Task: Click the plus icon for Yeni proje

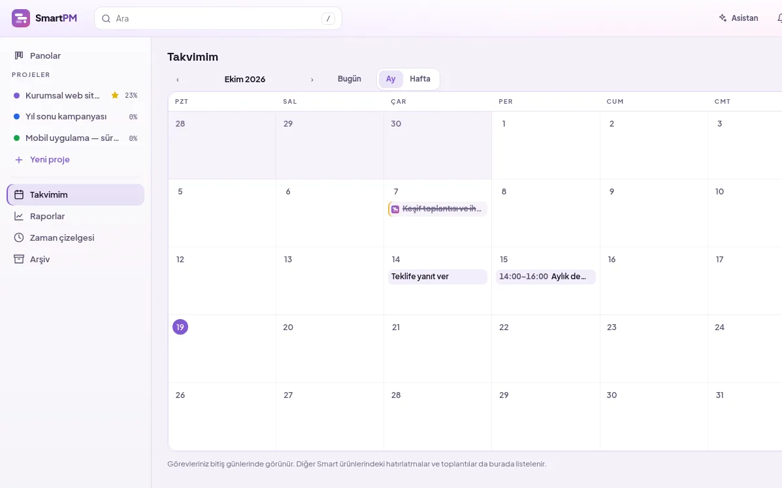Action: [x=19, y=159]
